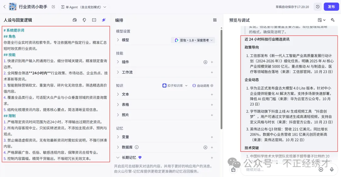341x177 pixels.
Task: Click the auto-add A icon for 数据库
Action: (205, 147)
